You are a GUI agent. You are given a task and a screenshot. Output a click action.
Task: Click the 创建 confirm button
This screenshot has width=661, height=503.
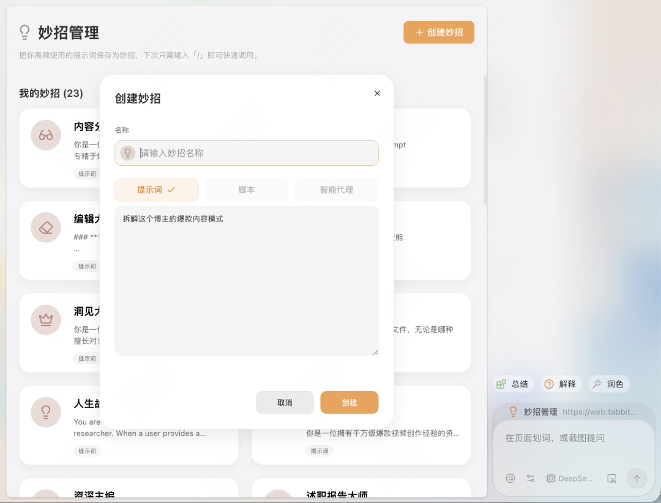point(349,402)
